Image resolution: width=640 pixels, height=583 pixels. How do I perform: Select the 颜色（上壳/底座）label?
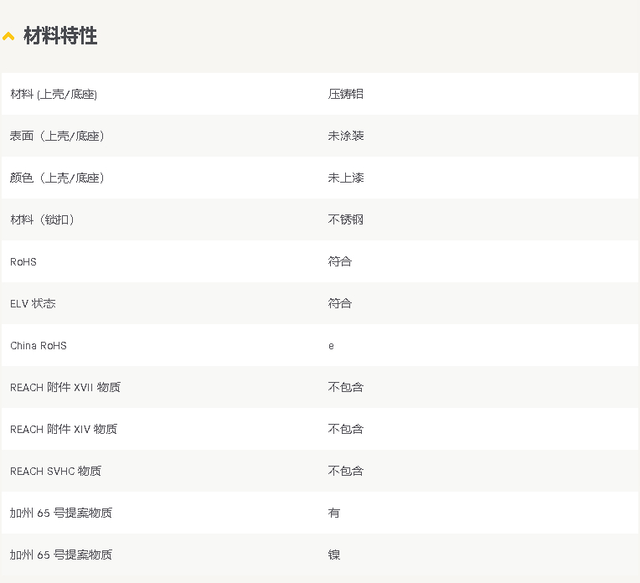[x=57, y=178]
